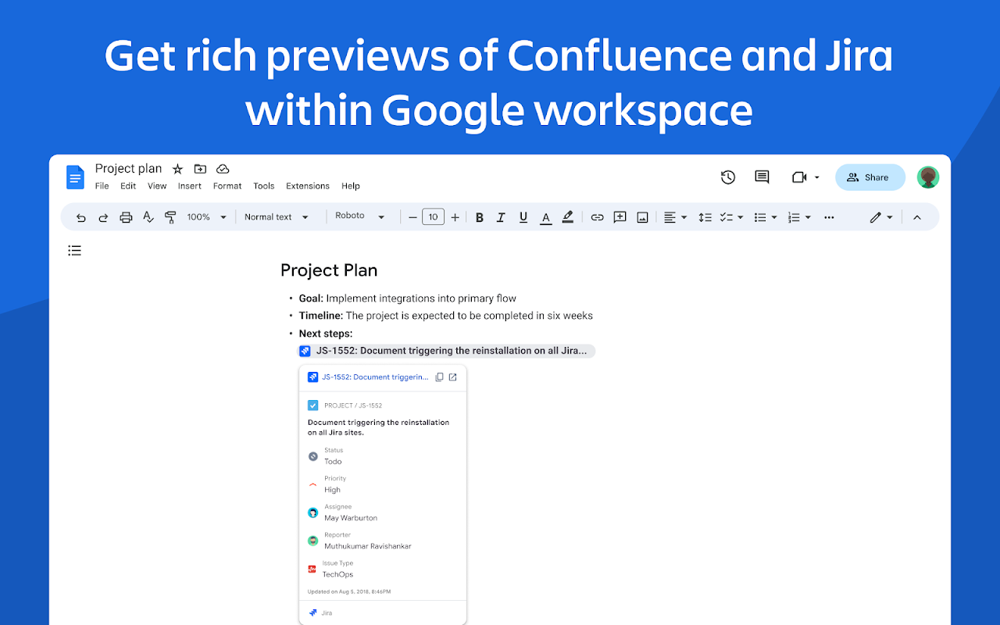Open the video meeting dropdown arrow
This screenshot has height=625, width=1000.
pyautogui.click(x=817, y=177)
